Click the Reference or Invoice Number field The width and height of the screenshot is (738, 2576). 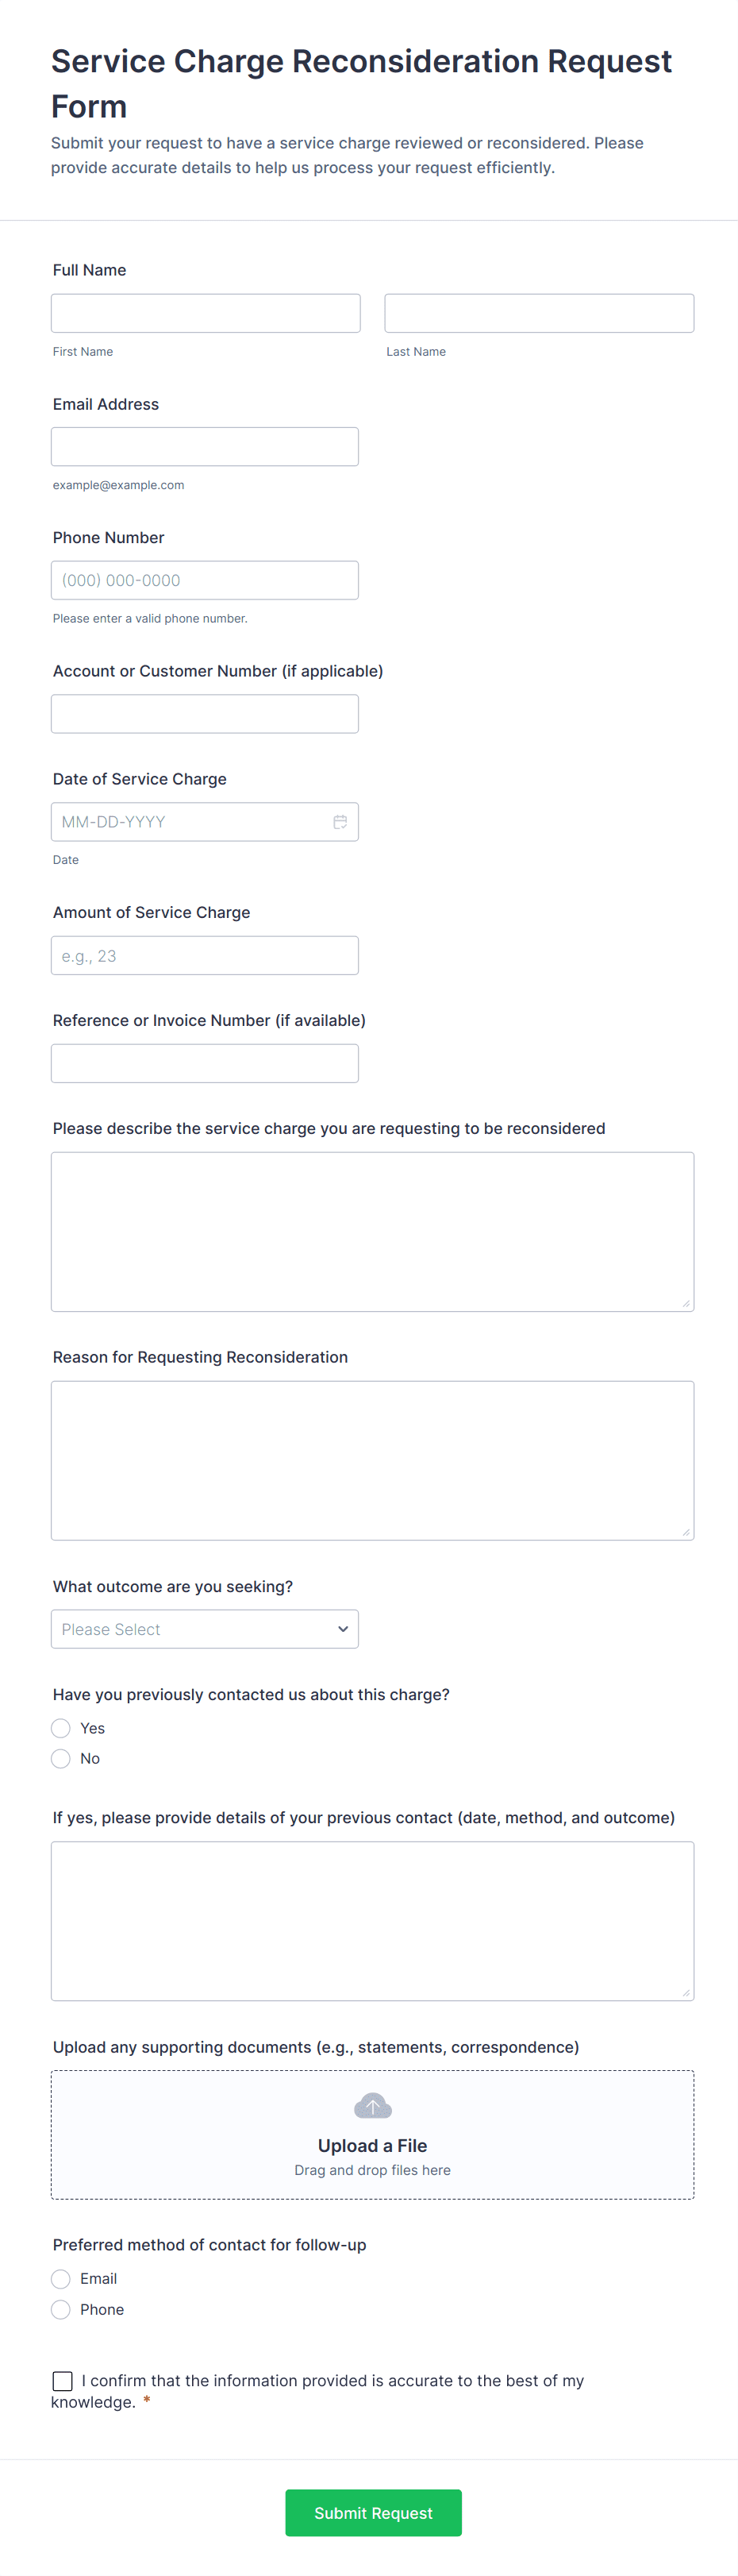point(205,1064)
